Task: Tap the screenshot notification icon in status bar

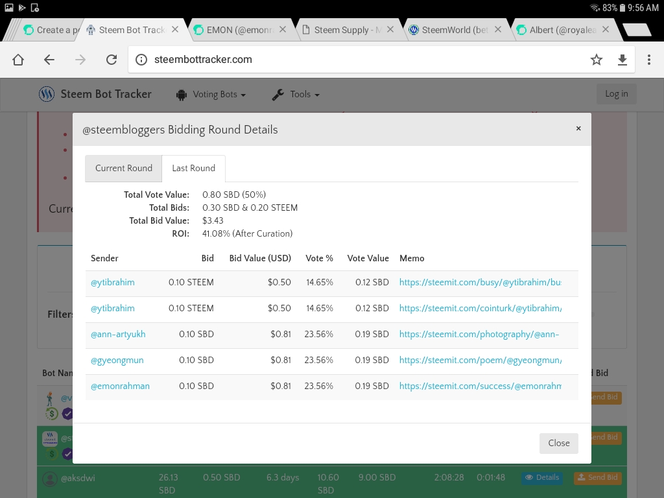Action: tap(35, 8)
